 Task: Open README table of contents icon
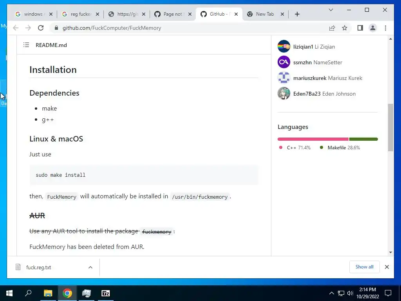(x=26, y=45)
